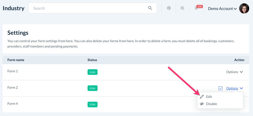The image size is (253, 116).
Task: Click the Live badge for Form 2
Action: [x=92, y=88]
